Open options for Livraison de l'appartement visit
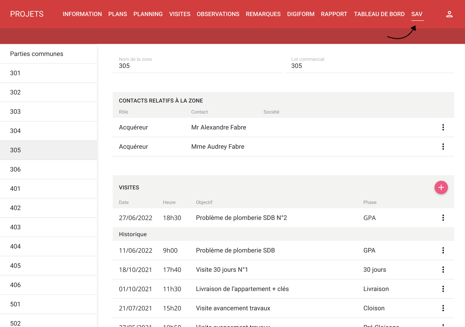The height and width of the screenshot is (327, 465). pos(443,289)
